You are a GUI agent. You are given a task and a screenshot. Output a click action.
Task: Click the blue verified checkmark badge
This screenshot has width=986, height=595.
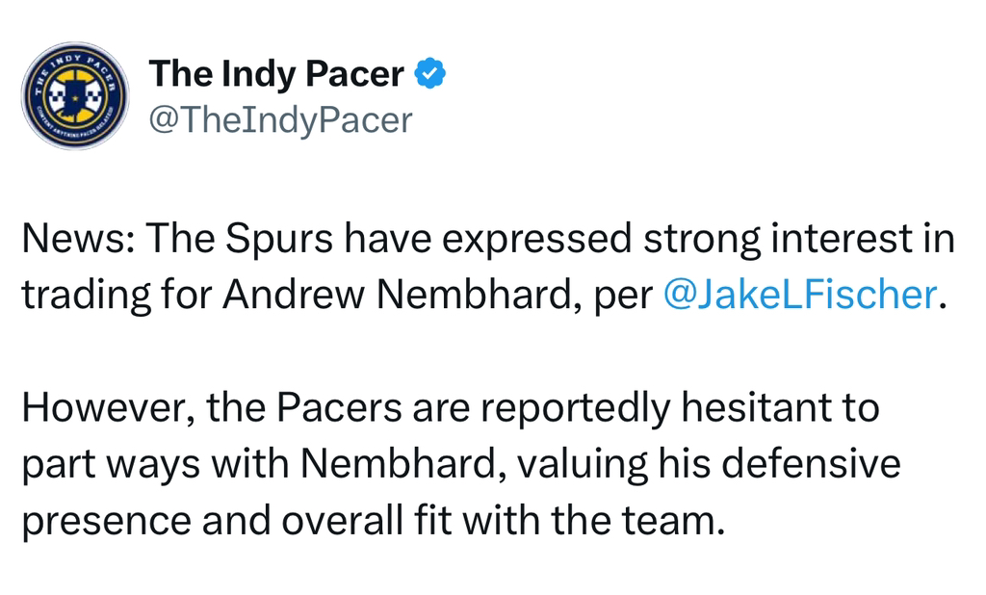coord(429,73)
